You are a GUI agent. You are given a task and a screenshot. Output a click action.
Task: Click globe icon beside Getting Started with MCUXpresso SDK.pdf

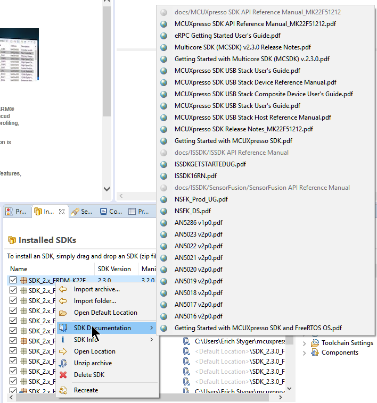tap(163, 141)
